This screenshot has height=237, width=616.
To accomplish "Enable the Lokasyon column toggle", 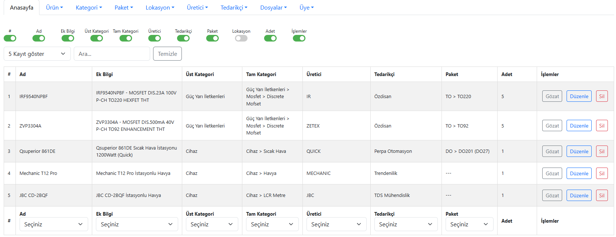I will pyautogui.click(x=241, y=38).
